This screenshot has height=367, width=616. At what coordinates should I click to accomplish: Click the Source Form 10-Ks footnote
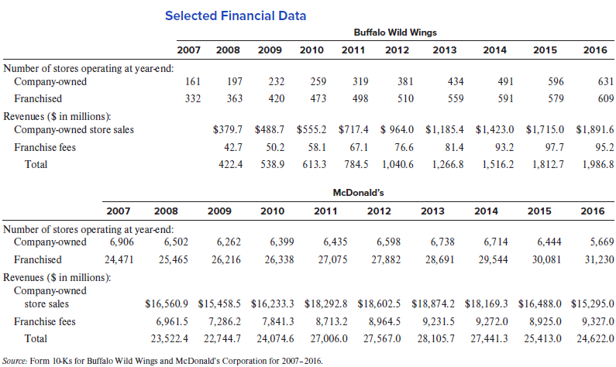(162, 360)
